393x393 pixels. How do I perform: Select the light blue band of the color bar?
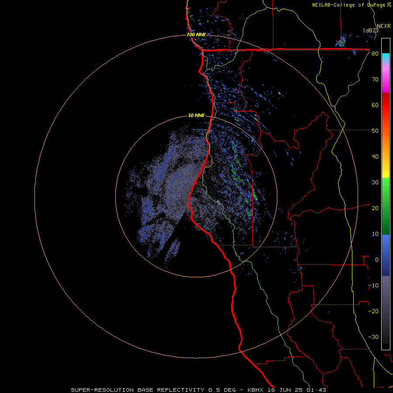coord(386,242)
